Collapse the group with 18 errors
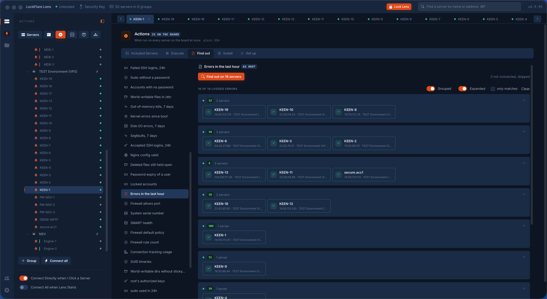Image resolution: width=547 pixels, height=299 pixels. [524, 132]
